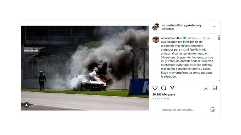Click the caption scrollbar up arrow
241x135 pixels.
[219, 35]
